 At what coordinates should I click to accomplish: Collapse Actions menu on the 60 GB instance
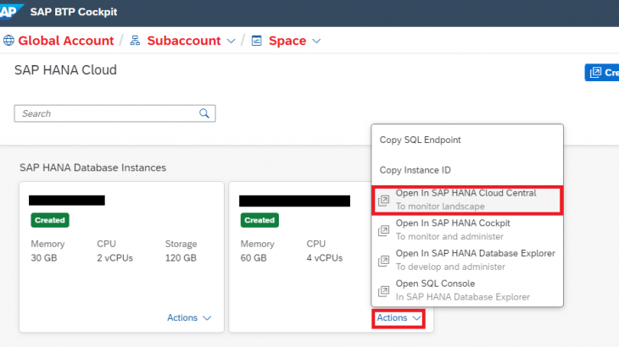pos(399,318)
